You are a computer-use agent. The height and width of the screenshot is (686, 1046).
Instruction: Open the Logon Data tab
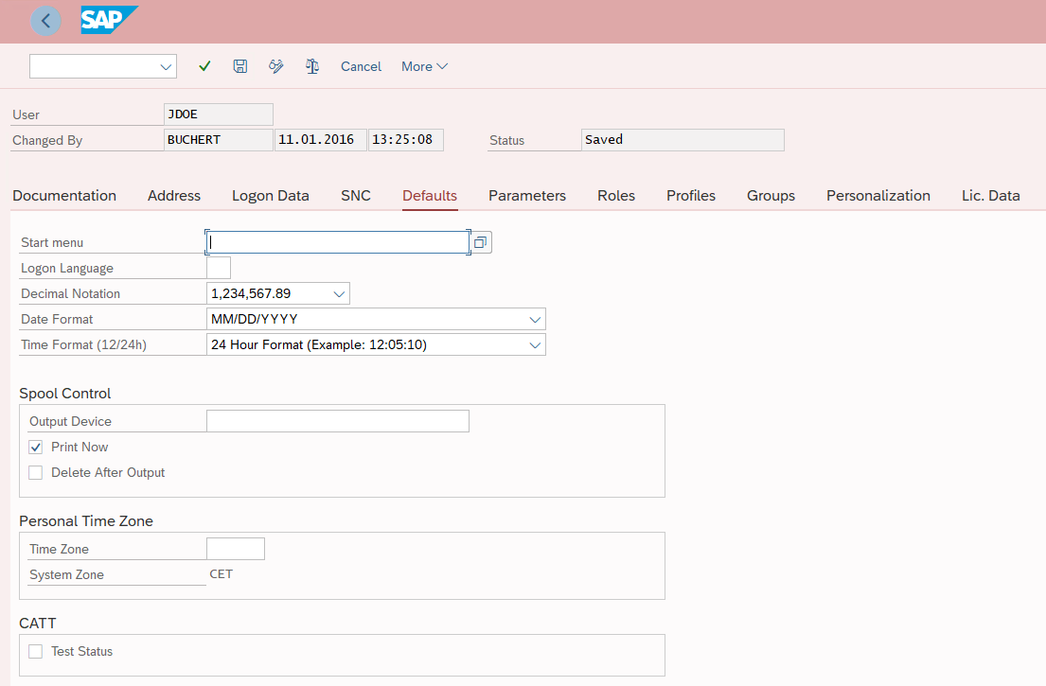pyautogui.click(x=271, y=195)
